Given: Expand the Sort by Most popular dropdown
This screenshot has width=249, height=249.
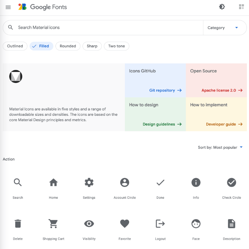Looking at the screenshot, I should pos(220,147).
